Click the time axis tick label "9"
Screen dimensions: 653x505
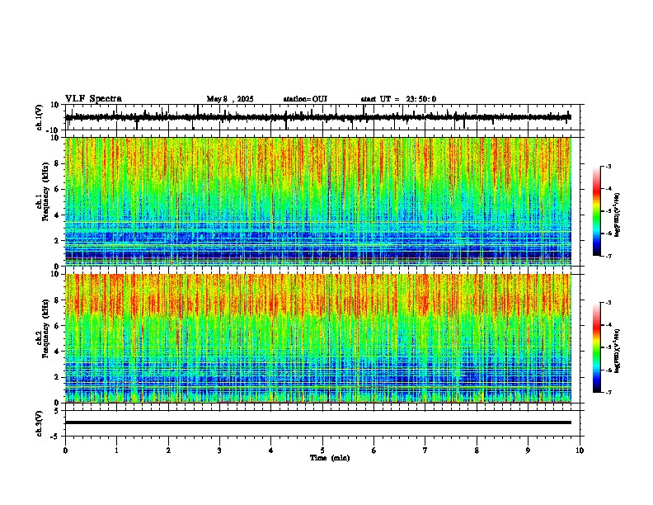click(528, 451)
